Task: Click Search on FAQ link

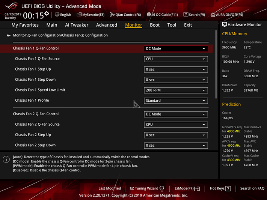Action: point(252,188)
